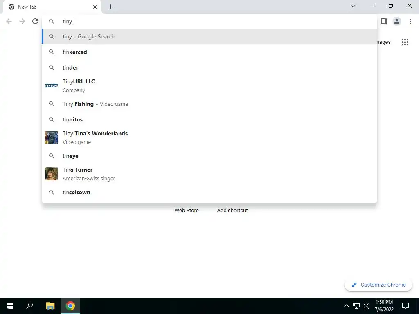Select the 'tiny - Google Search' suggestion
Viewport: 419px width, 314px height.
coord(209,36)
